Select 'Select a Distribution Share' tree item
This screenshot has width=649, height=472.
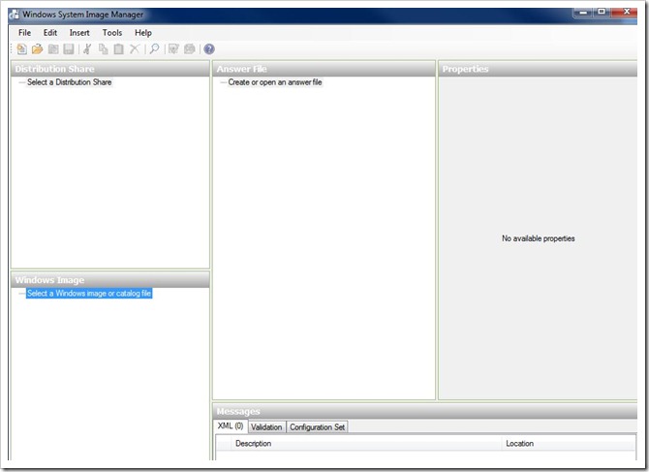click(x=69, y=82)
